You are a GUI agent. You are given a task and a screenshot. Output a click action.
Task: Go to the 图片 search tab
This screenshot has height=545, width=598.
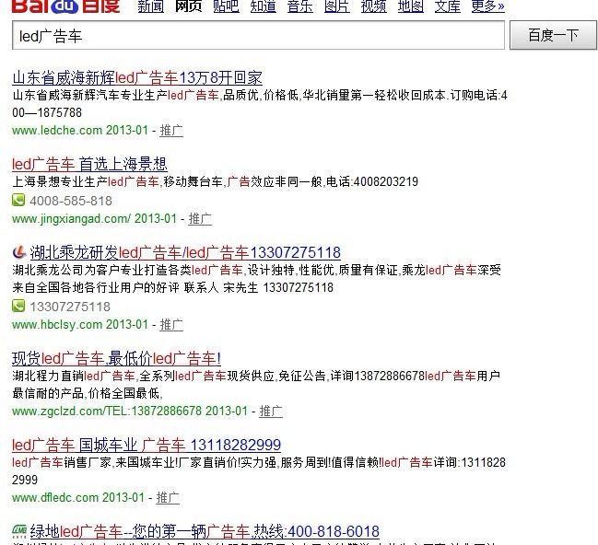[337, 7]
